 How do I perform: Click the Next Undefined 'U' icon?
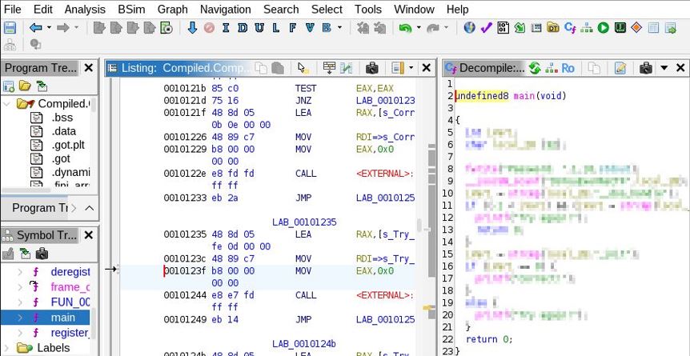(259, 28)
